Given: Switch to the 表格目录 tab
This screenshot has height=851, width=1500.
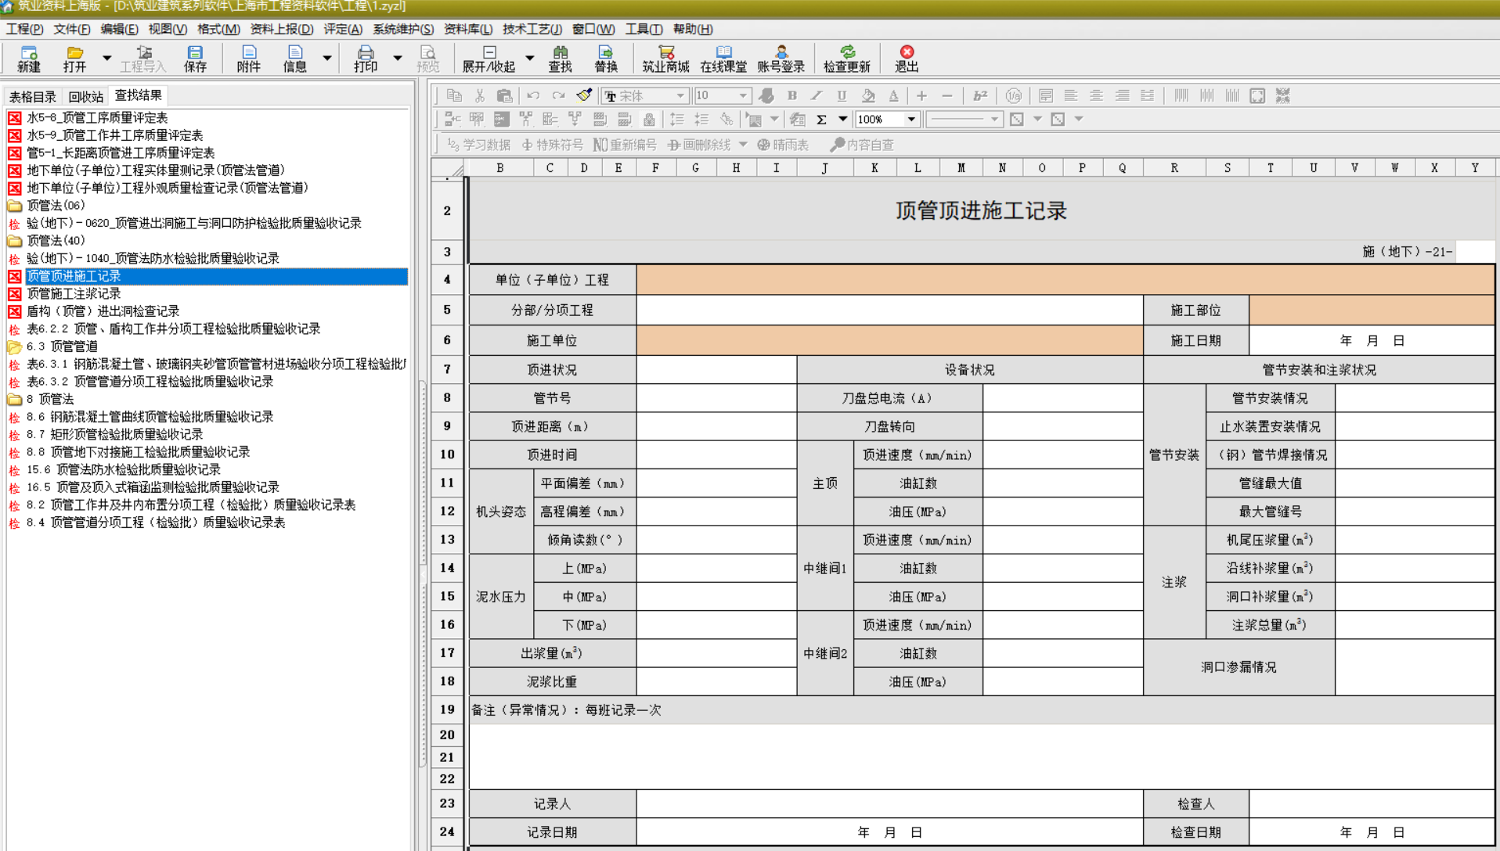Looking at the screenshot, I should click(33, 96).
